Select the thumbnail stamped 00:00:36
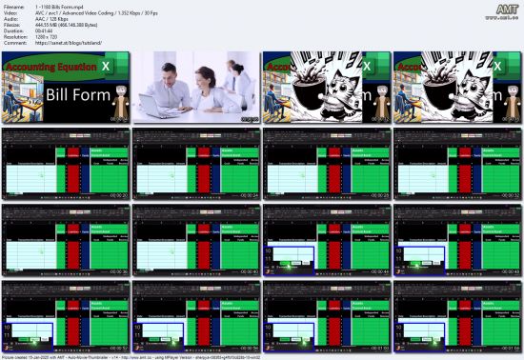524x360 pixels. (66, 240)
